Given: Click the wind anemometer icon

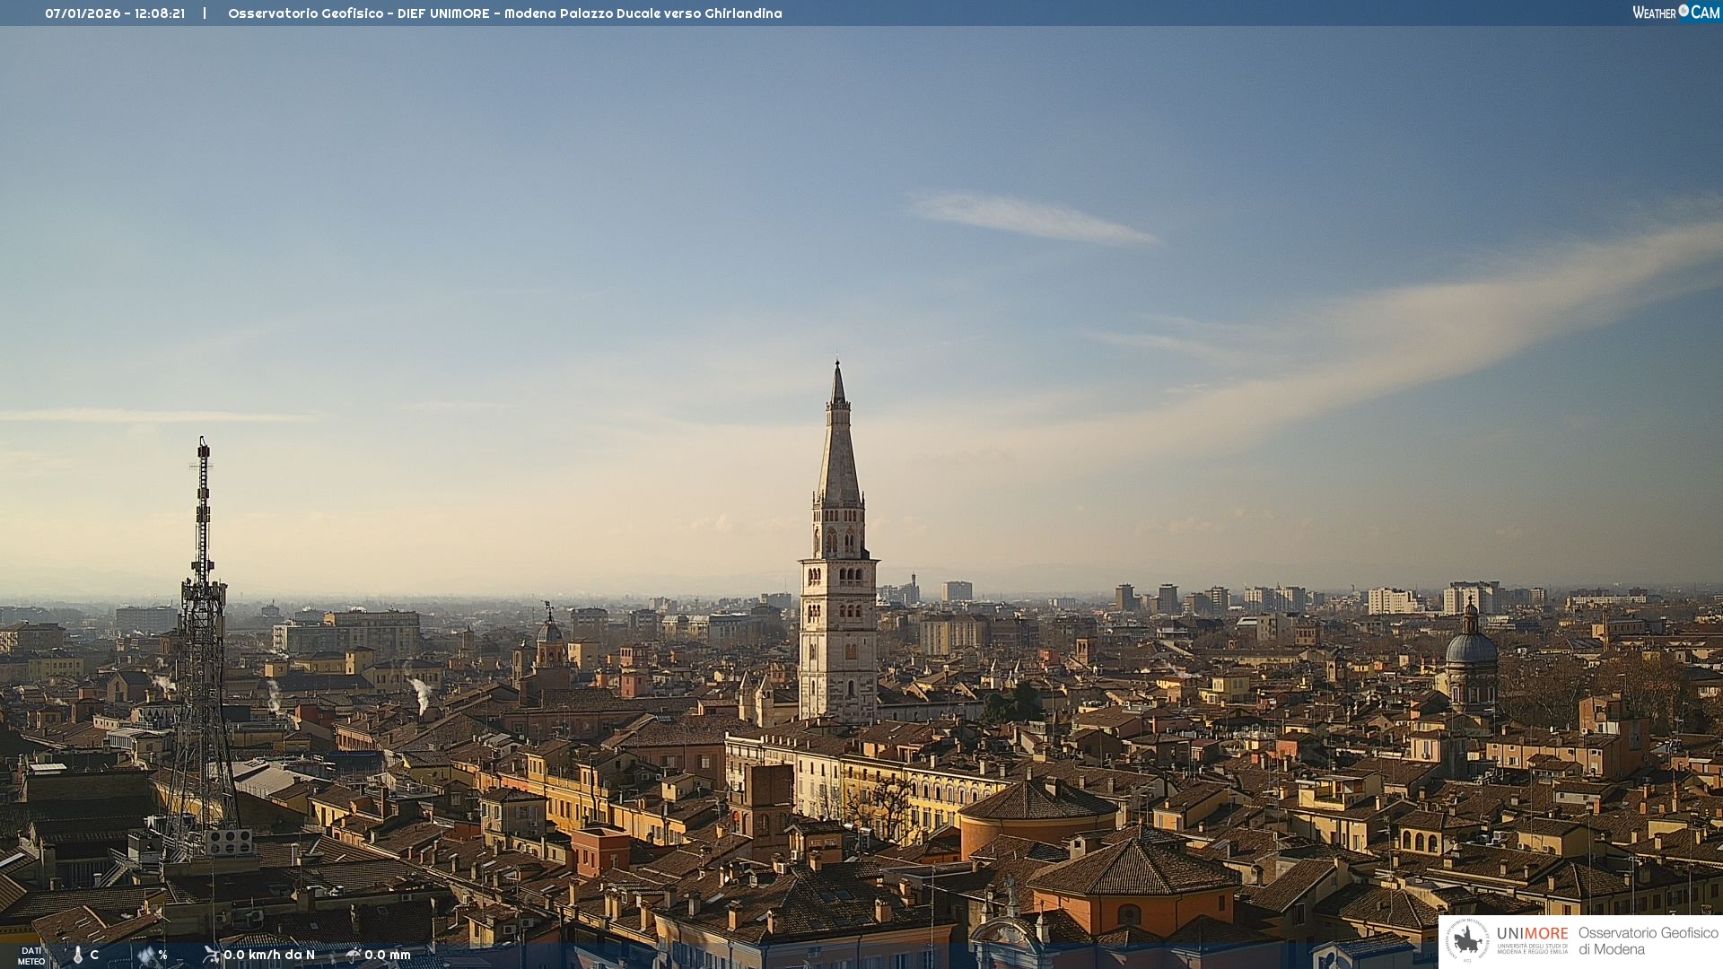Looking at the screenshot, I should coord(212,955).
